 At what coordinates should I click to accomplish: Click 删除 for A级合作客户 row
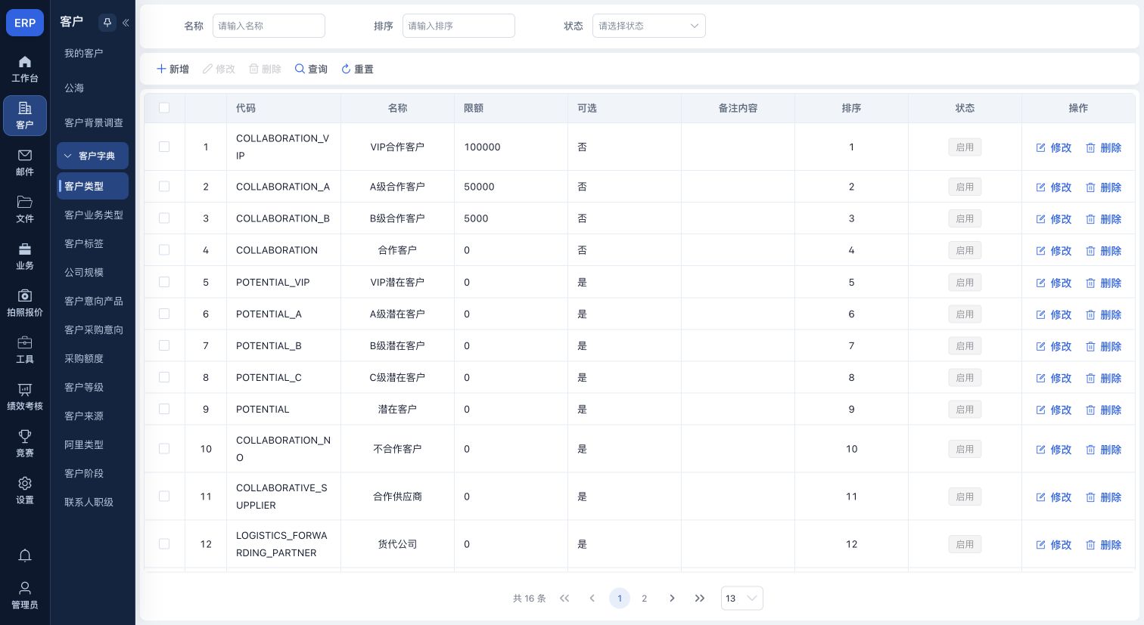[1104, 187]
